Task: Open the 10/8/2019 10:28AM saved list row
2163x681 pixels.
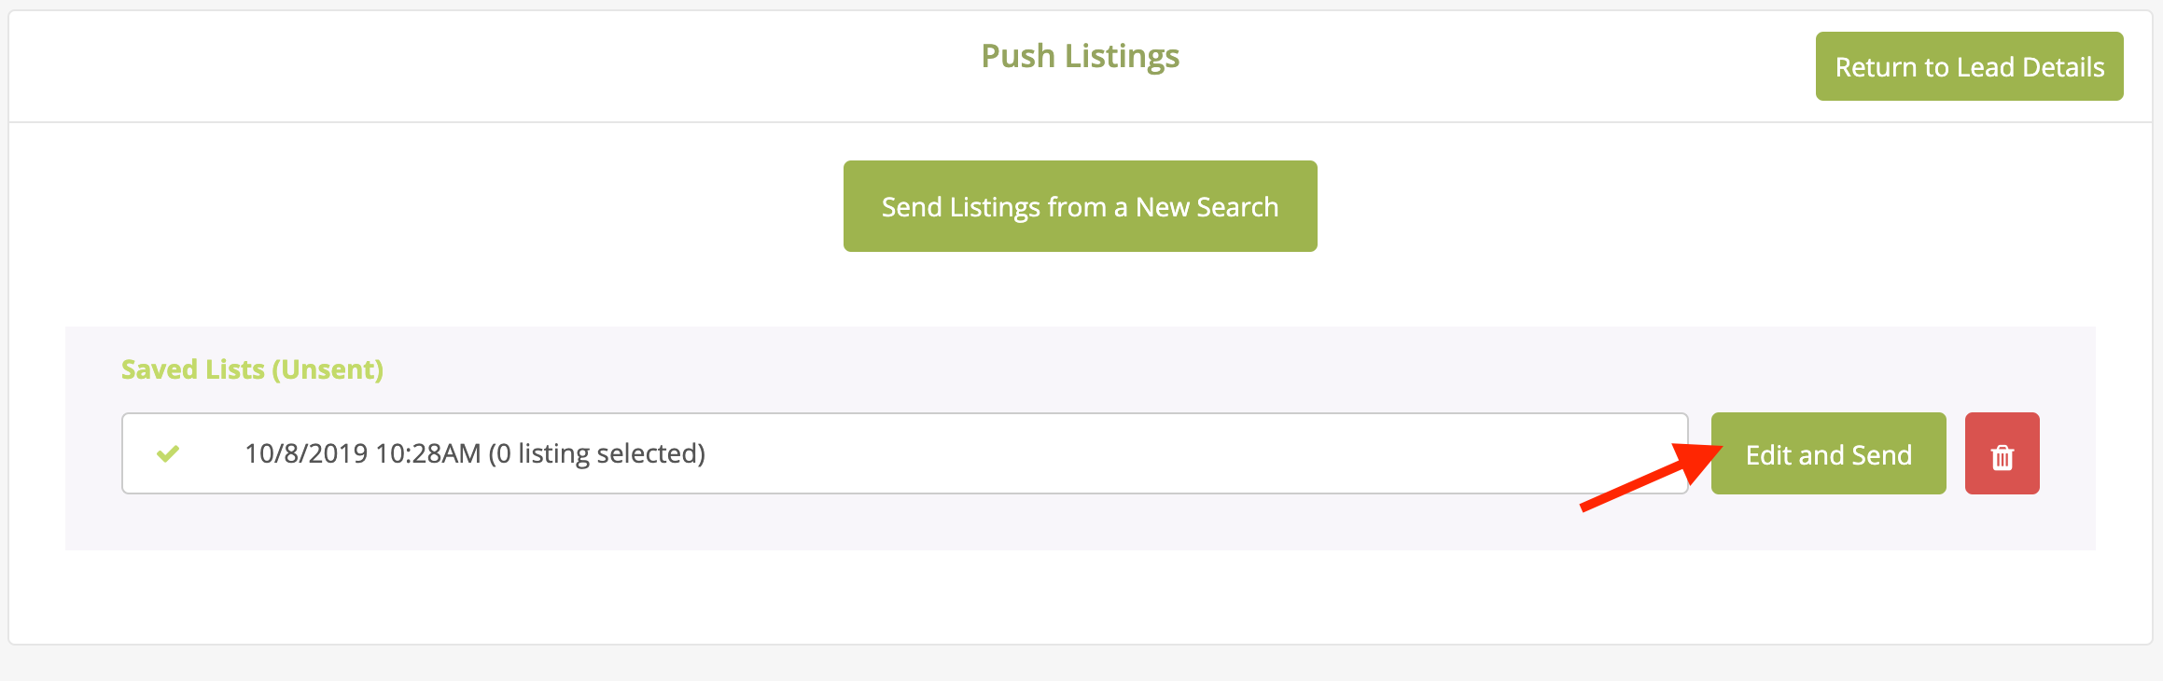Action: 903,454
